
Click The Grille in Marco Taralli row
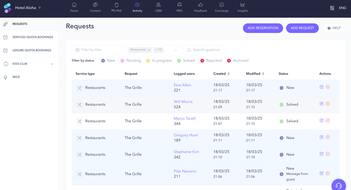click(x=133, y=121)
